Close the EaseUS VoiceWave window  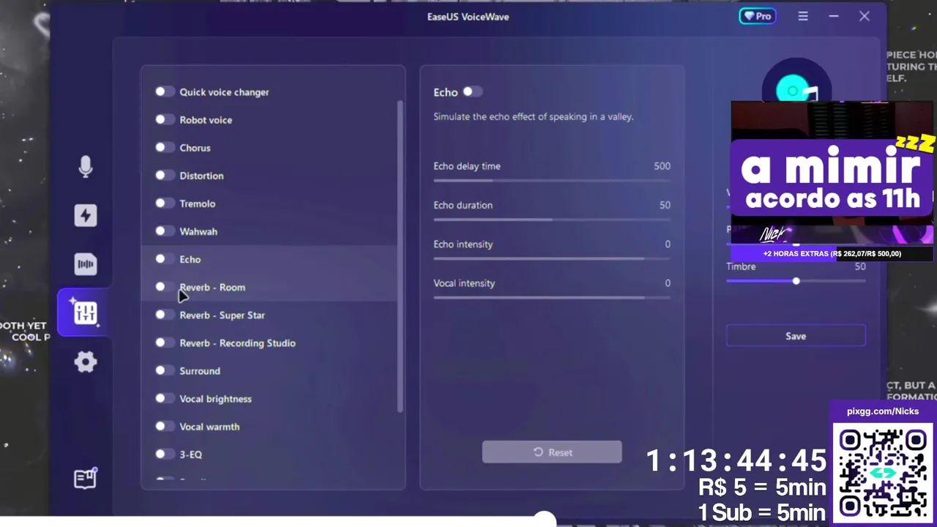coord(865,16)
